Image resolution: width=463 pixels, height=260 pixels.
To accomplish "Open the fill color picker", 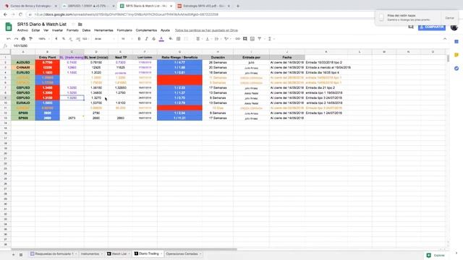I will [171, 39].
